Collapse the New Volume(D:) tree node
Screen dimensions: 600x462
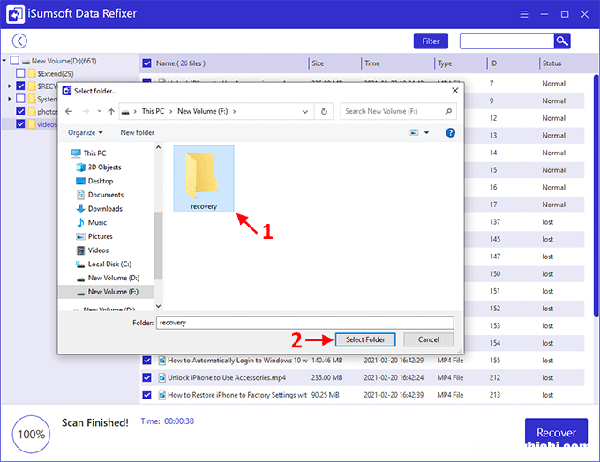pyautogui.click(x=4, y=61)
